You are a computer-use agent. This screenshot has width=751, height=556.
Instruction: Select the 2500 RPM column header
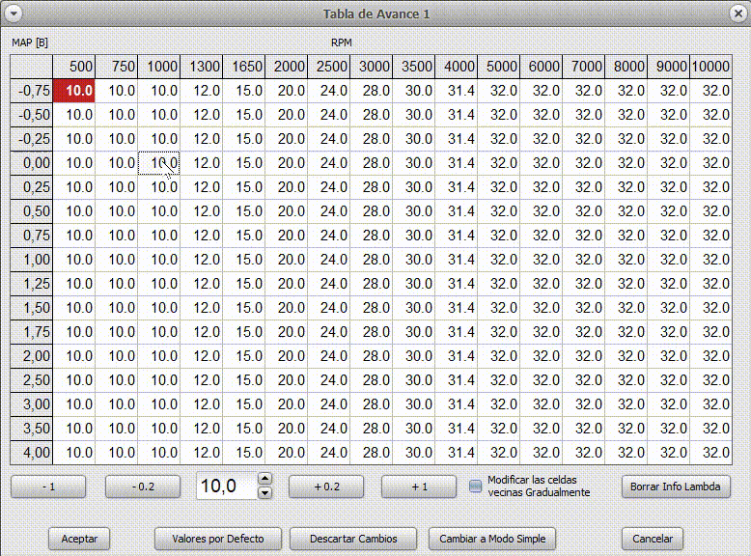[328, 67]
